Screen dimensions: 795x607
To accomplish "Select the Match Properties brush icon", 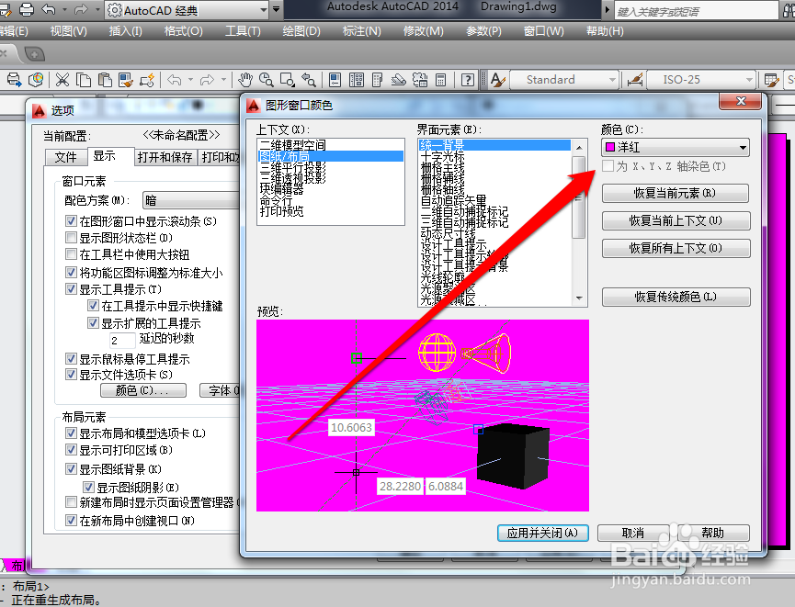I will [x=126, y=80].
